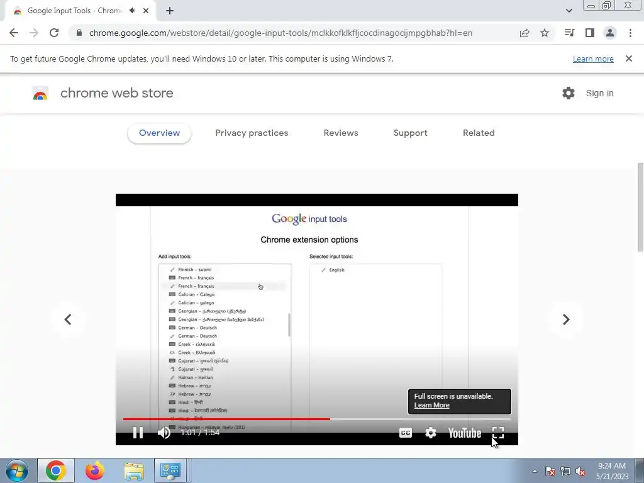Screen dimensions: 644x483
Task: Click the full screen button
Action: tap(498, 433)
